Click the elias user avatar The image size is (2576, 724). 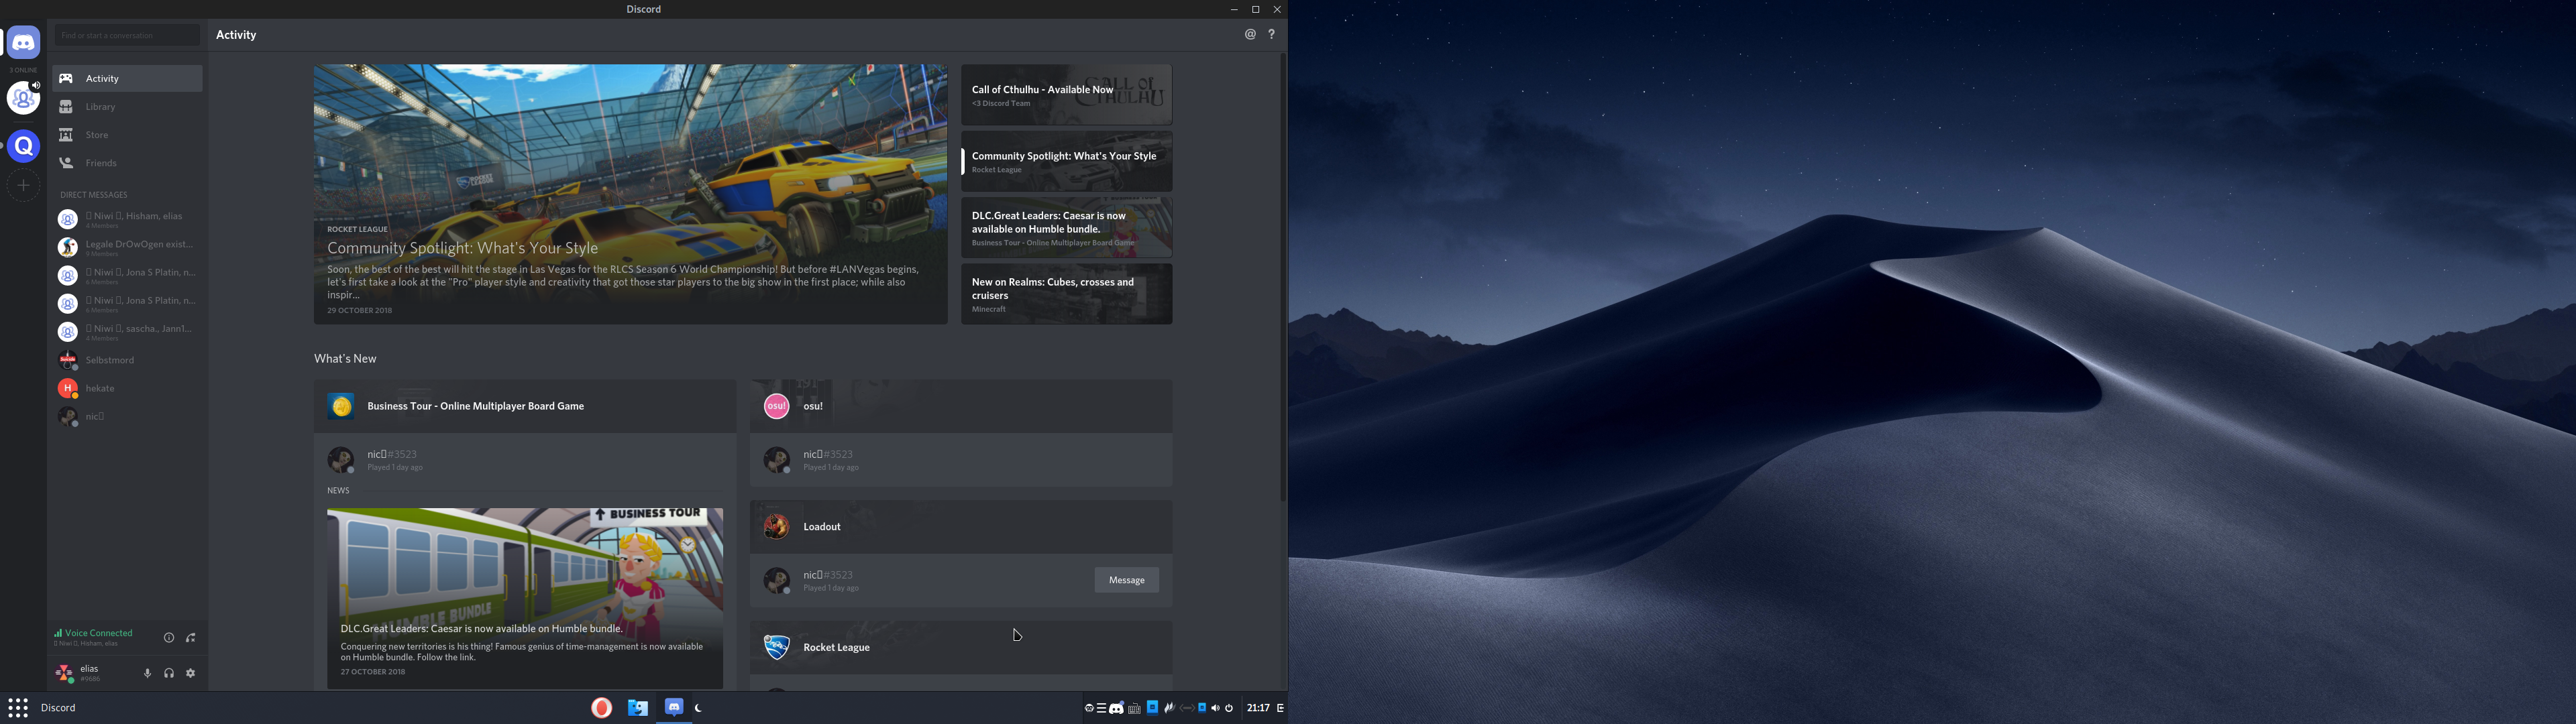tap(64, 674)
